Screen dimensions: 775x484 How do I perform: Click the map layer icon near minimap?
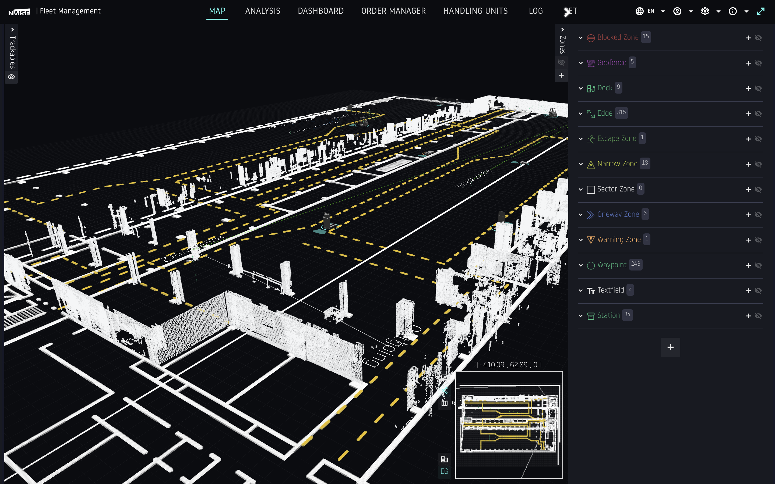(x=444, y=403)
